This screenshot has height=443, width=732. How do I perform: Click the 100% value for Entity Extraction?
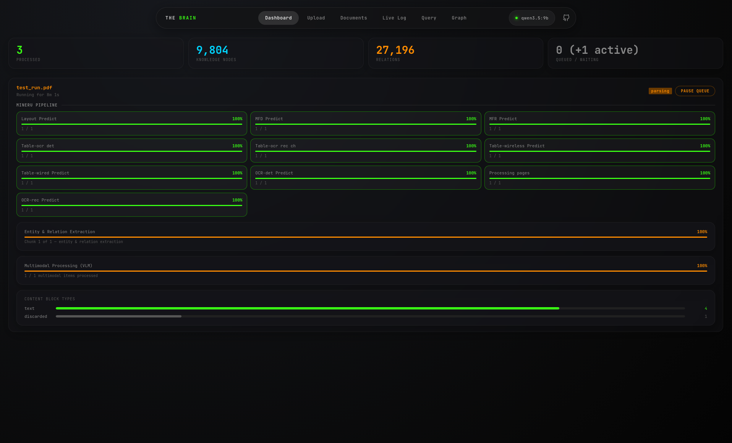pos(702,232)
